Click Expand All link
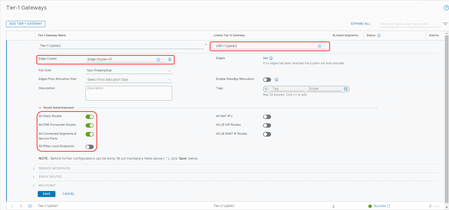The image size is (449, 210). tap(360, 24)
